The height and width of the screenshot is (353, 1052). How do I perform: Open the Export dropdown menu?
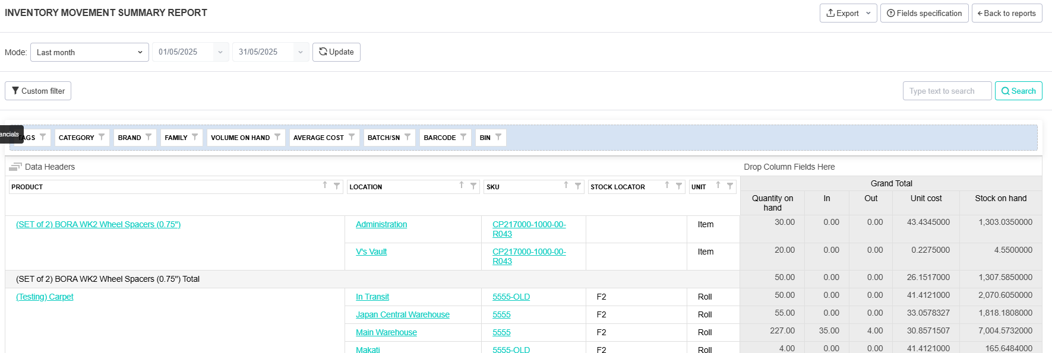click(848, 13)
